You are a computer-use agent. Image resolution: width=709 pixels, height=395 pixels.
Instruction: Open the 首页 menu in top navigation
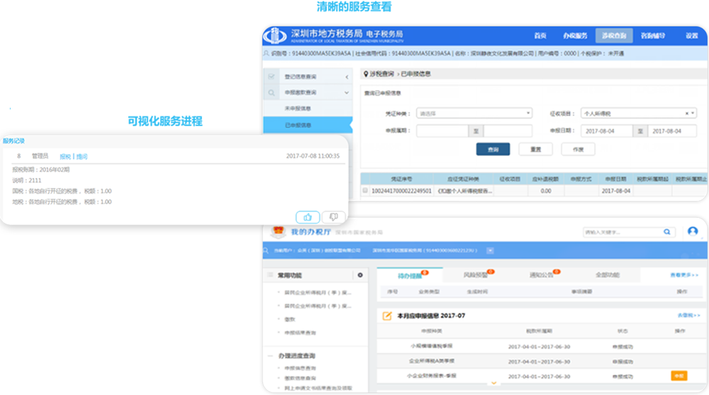click(x=540, y=35)
